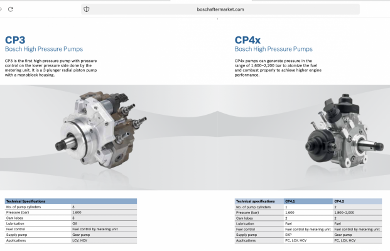Click the CP3 Technical Specifications table header

[71, 201]
